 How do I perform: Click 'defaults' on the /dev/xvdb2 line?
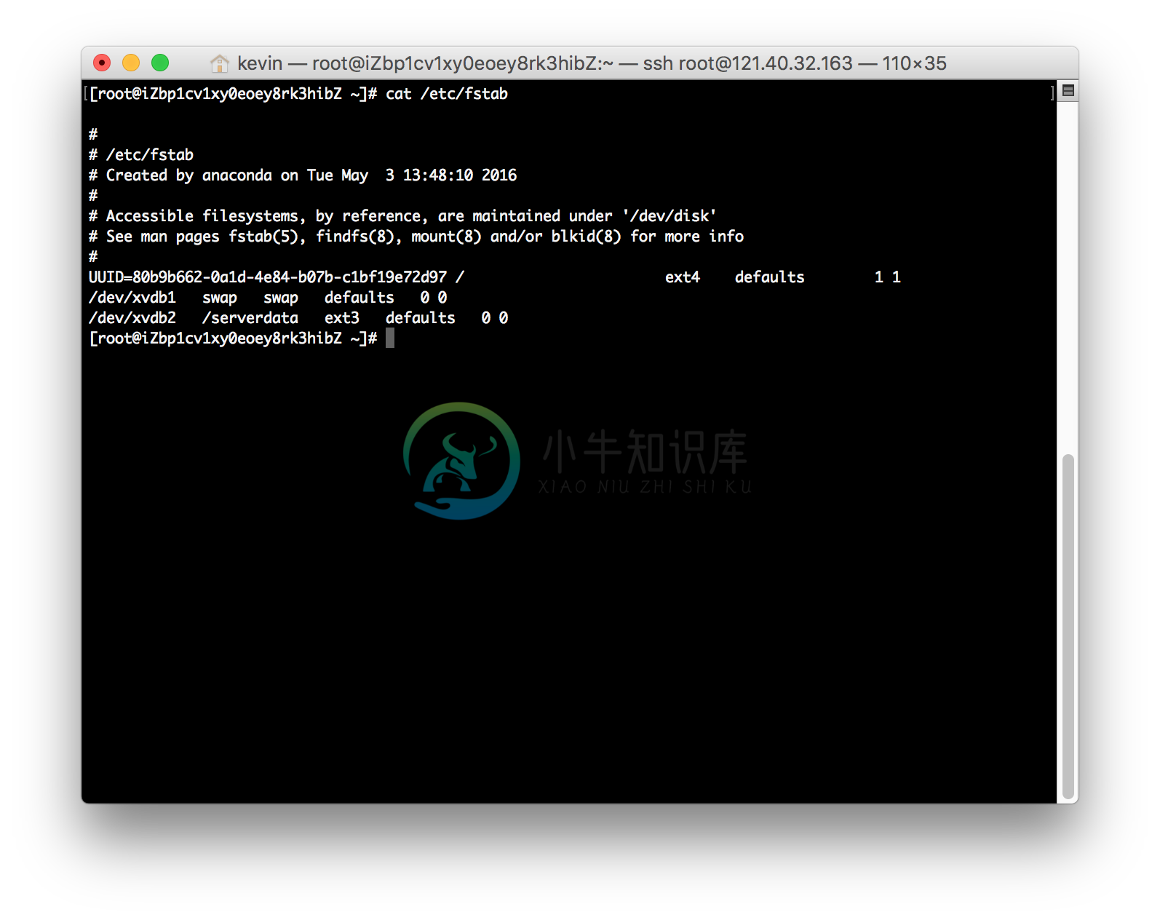coord(420,318)
